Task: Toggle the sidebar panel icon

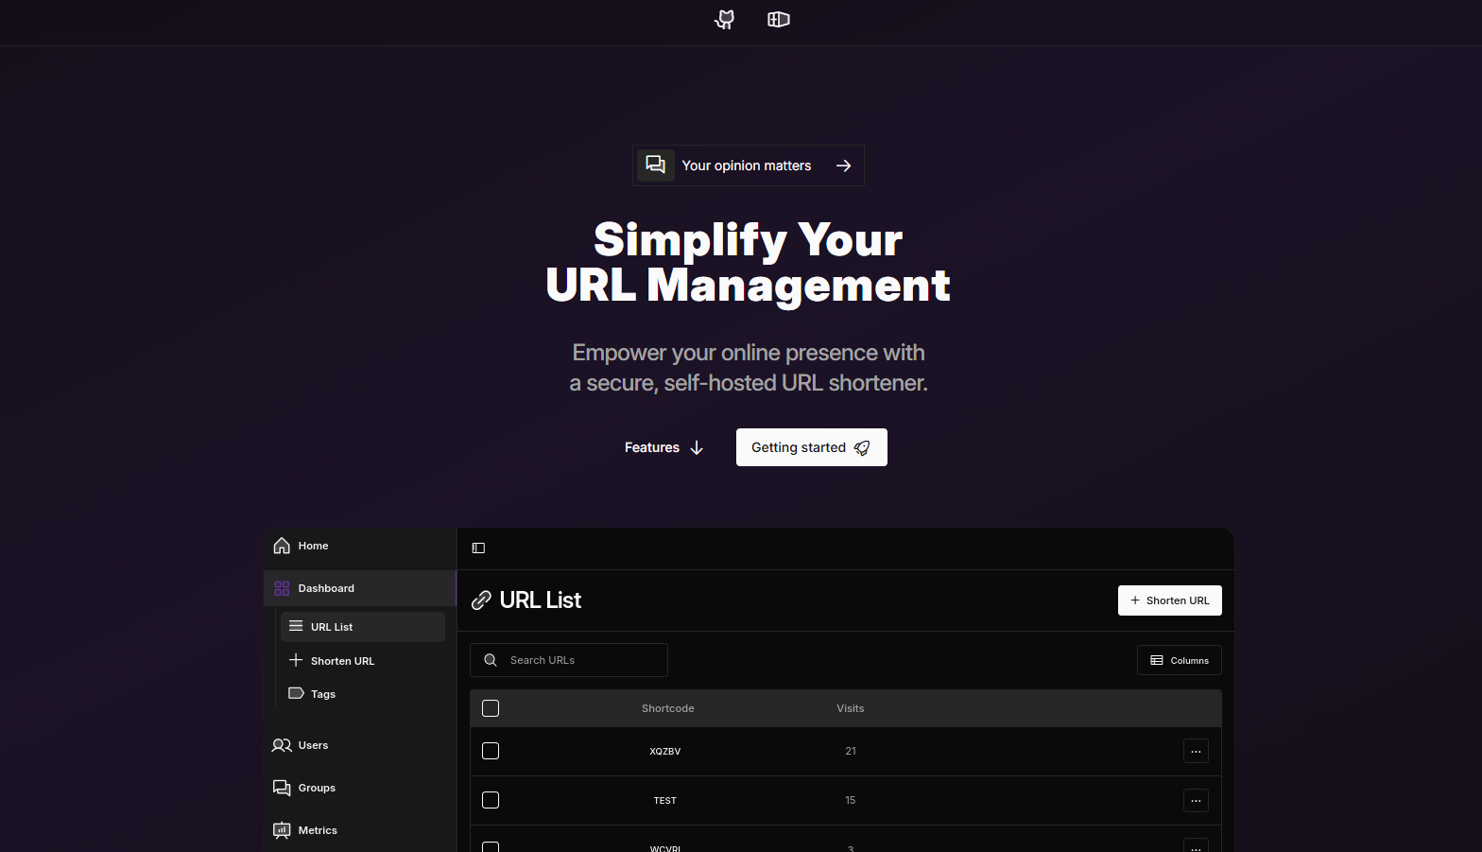Action: [478, 548]
